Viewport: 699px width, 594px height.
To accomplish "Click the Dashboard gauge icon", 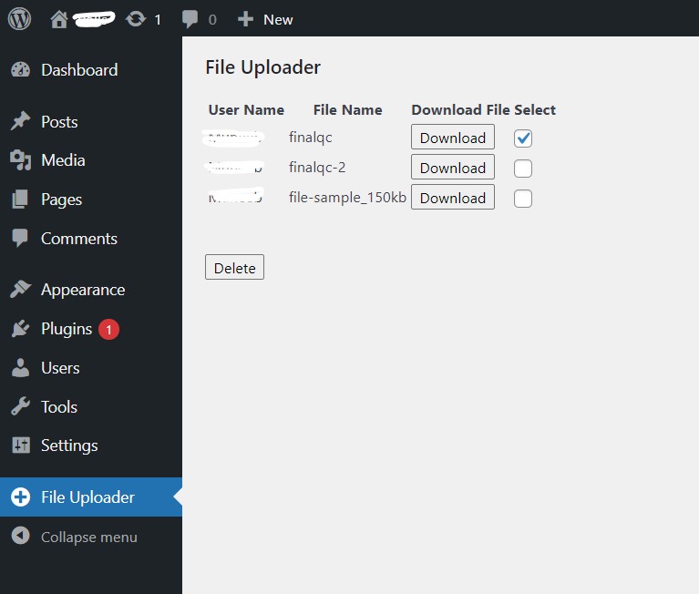I will 20,70.
